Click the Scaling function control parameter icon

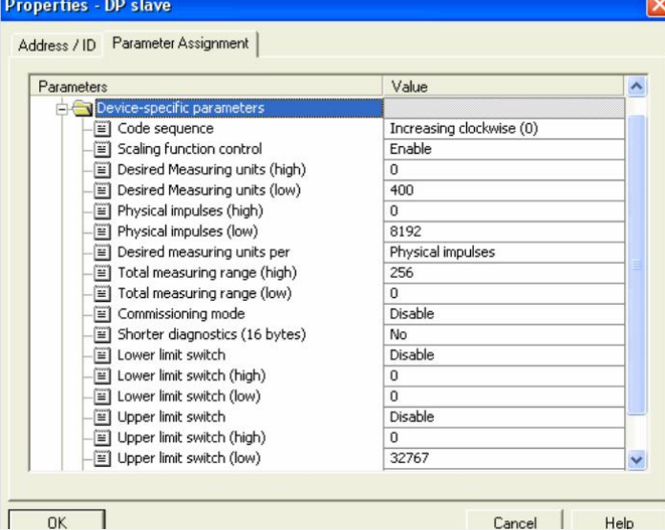(102, 150)
